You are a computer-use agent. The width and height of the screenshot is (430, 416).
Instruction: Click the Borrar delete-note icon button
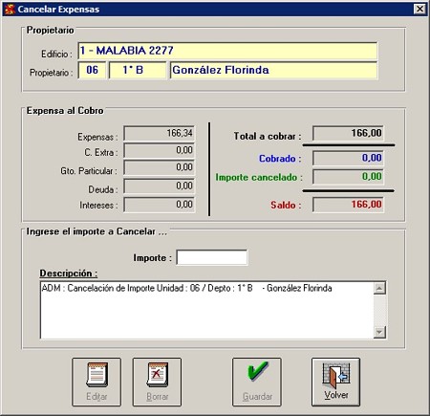click(x=157, y=382)
